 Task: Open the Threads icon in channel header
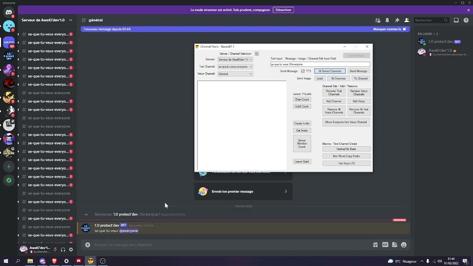(377, 20)
